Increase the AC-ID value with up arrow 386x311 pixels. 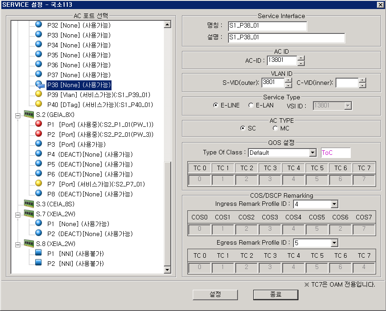coord(301,58)
